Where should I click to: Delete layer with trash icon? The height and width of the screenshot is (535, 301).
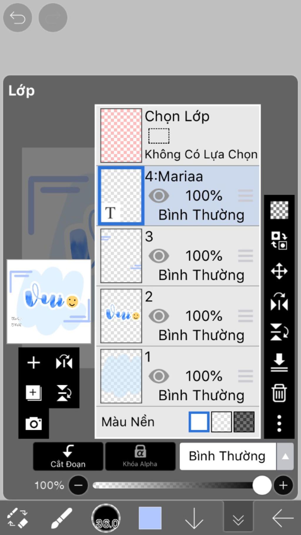(279, 393)
